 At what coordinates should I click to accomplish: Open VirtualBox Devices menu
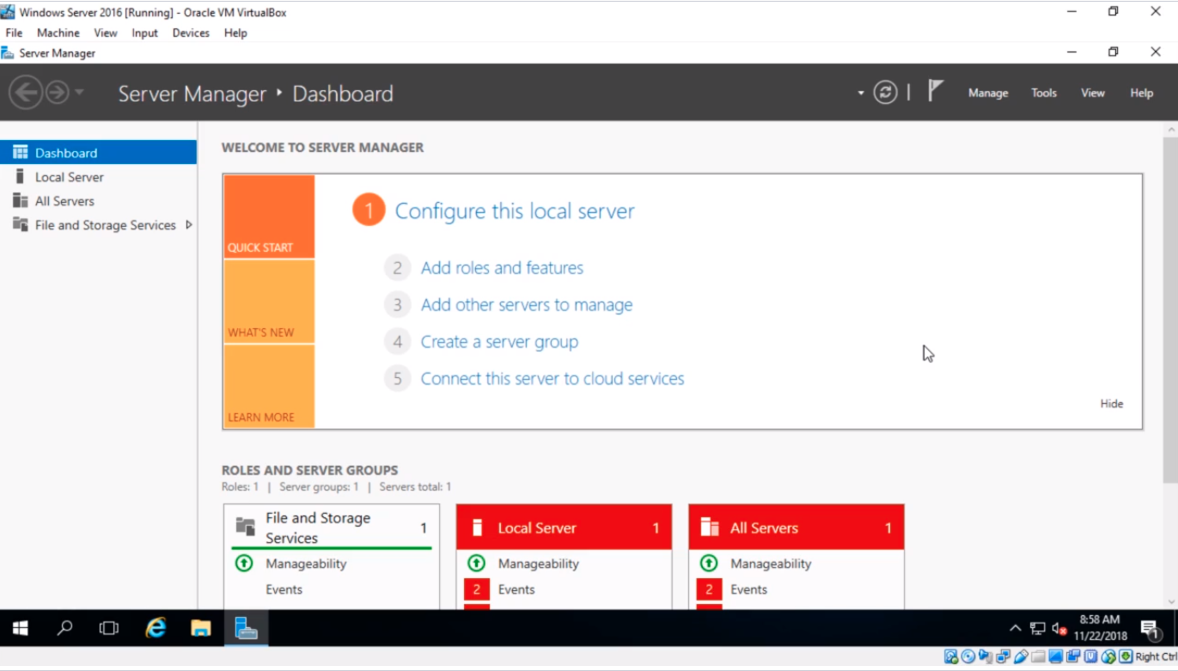[191, 33]
